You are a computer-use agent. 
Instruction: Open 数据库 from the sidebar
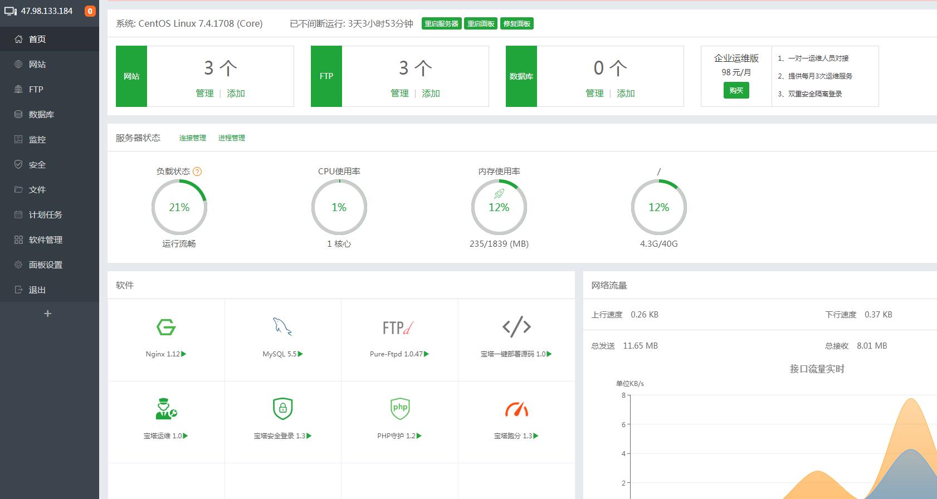(50, 114)
